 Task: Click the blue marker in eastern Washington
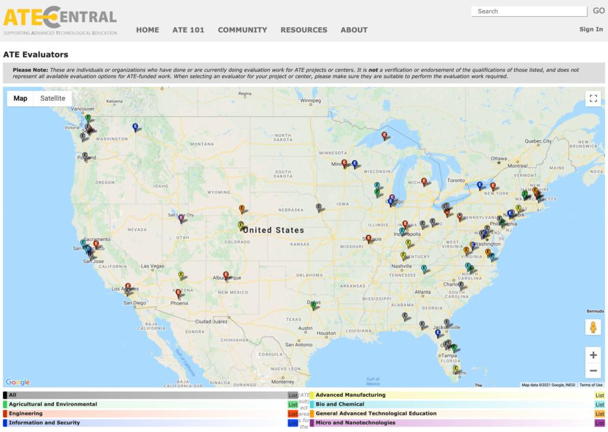point(135,126)
